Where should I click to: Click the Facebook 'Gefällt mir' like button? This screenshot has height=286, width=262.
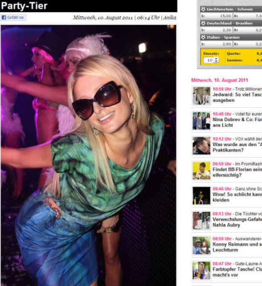pyautogui.click(x=13, y=17)
